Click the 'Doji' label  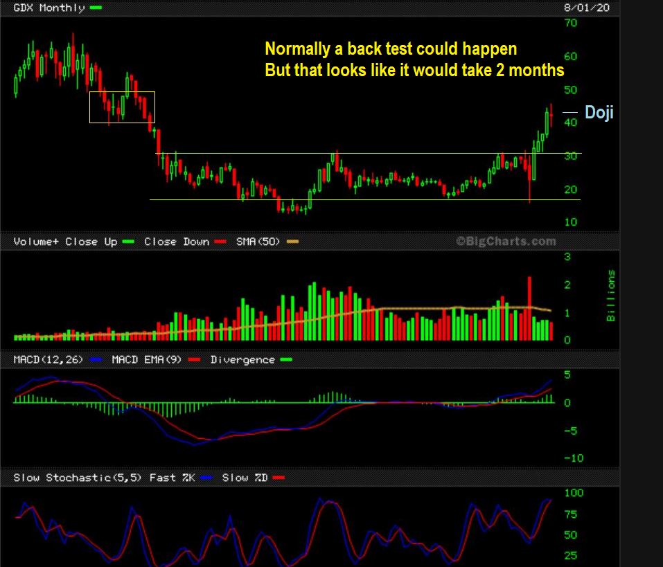coord(599,112)
